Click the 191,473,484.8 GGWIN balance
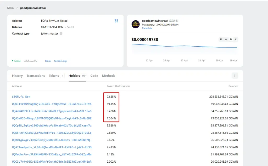This screenshot has width=268, height=166. coord(224,104)
